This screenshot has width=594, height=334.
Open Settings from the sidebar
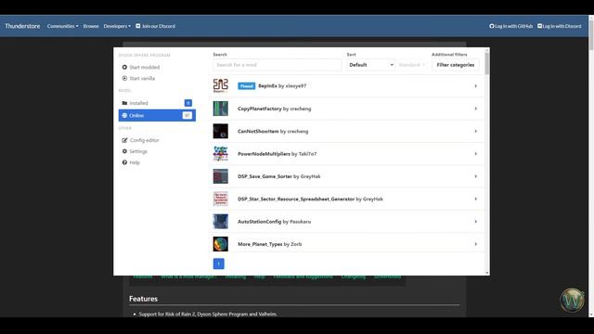(157, 151)
